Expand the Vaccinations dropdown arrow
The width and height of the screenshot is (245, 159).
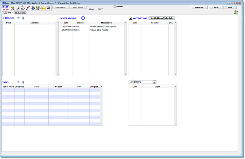tap(131, 18)
